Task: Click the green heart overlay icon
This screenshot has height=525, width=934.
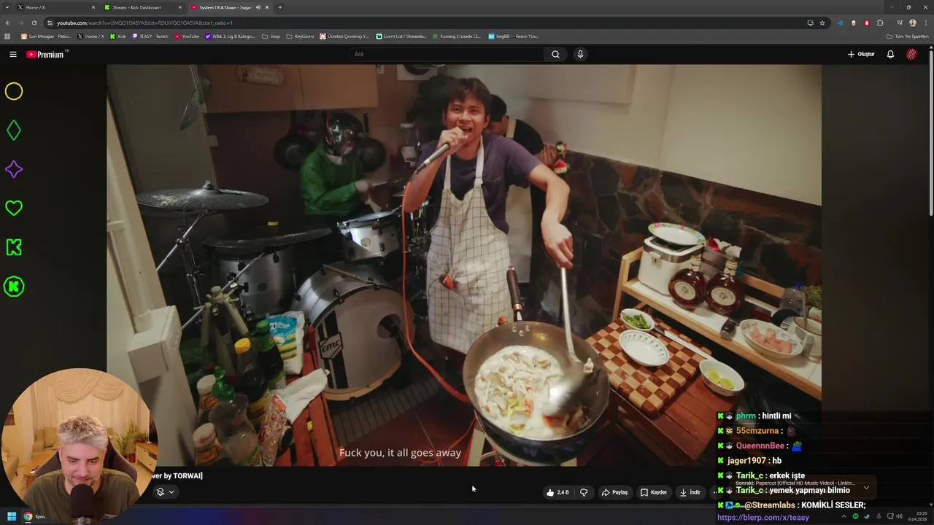Action: click(14, 208)
